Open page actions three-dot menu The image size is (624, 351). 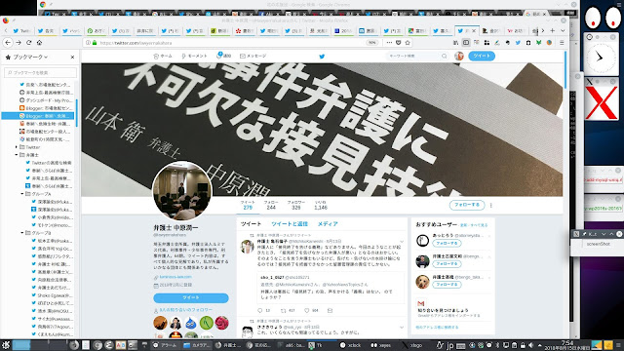click(389, 43)
